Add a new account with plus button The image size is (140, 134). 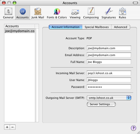coord(7,127)
